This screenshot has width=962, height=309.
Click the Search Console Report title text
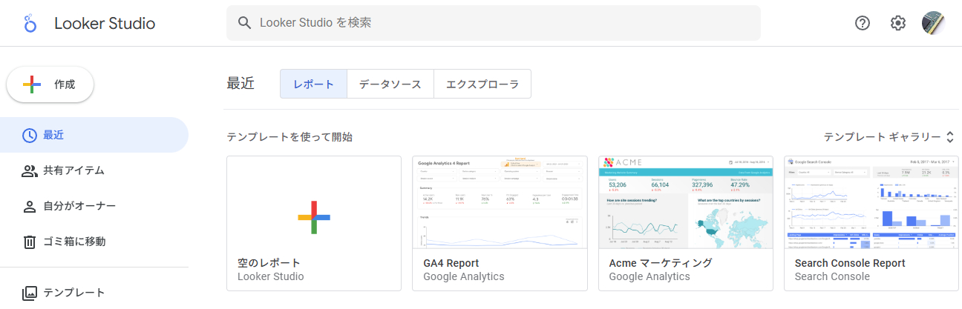[850, 263]
